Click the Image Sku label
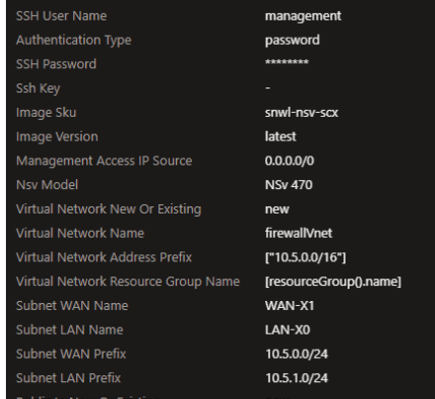Viewport: 435px width, 399px height. 45,113
